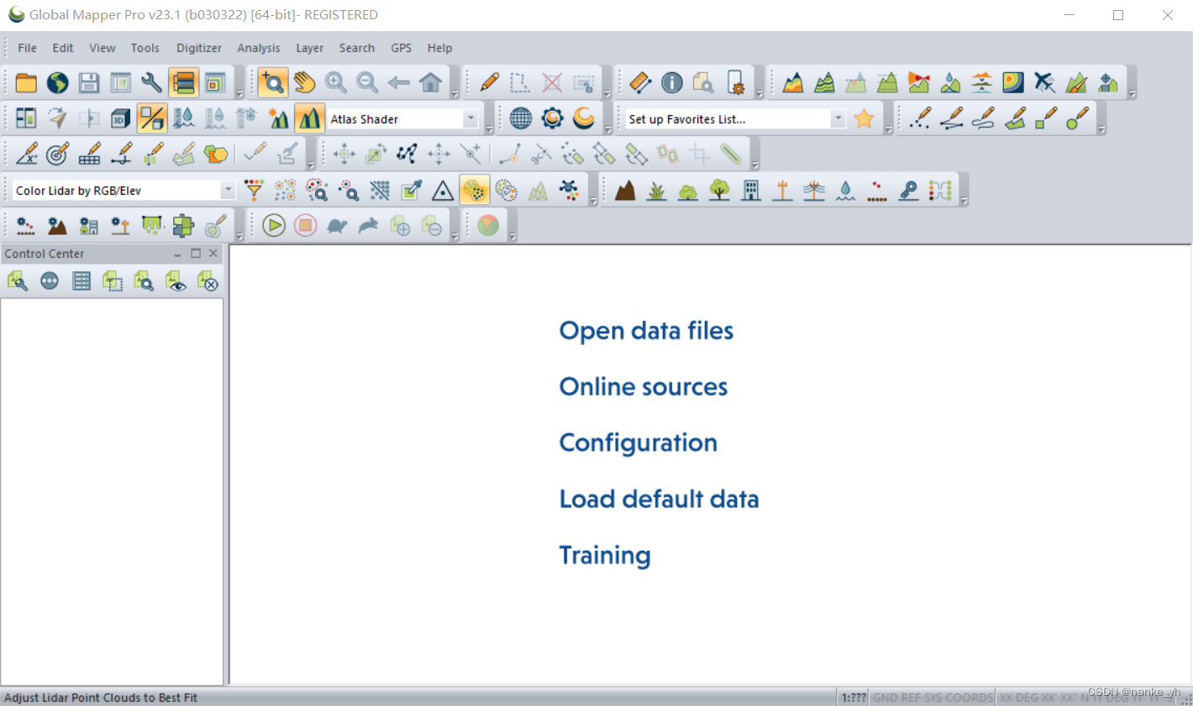Open Configuration with the wrench icon
Screen dimensions: 1193x706
(151, 82)
